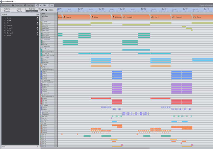Image resolution: width=213 pixels, height=149 pixels.
Task: Select marker '7: Chorus 2' in list
Action: 20,33
